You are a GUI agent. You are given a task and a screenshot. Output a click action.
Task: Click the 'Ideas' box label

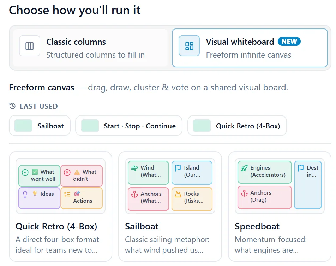pos(47,194)
